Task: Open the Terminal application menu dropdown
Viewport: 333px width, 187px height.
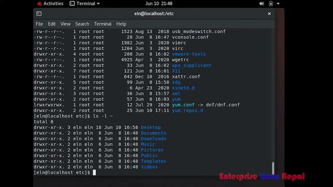Action: coord(85,4)
